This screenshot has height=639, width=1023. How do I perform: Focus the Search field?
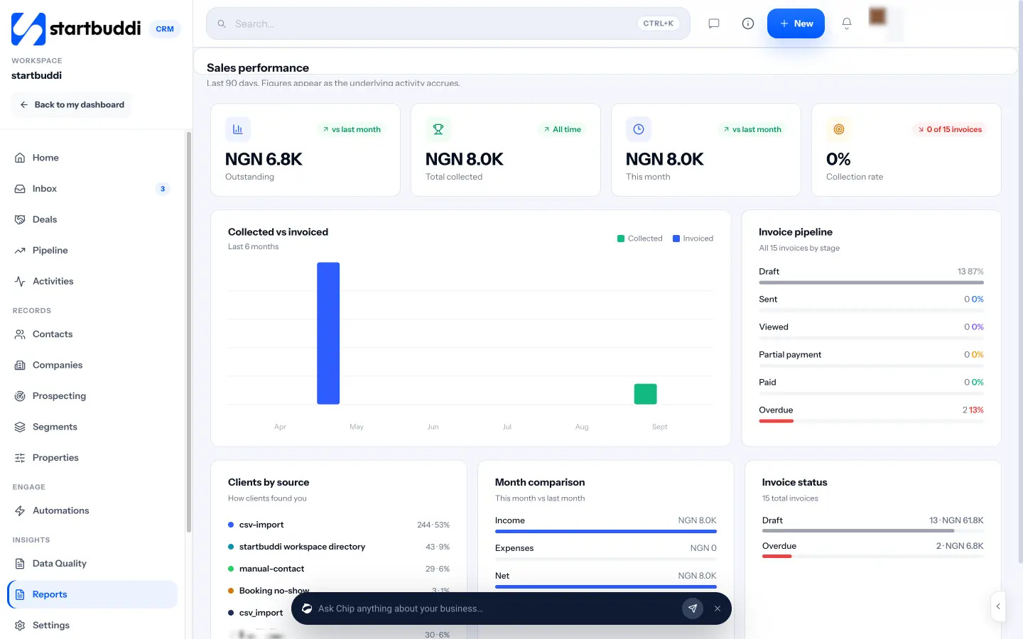click(x=448, y=23)
